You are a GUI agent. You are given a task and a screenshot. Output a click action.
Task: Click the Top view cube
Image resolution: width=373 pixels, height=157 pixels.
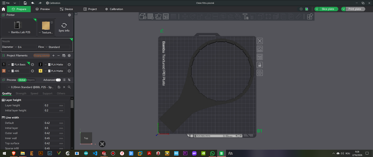(86, 138)
